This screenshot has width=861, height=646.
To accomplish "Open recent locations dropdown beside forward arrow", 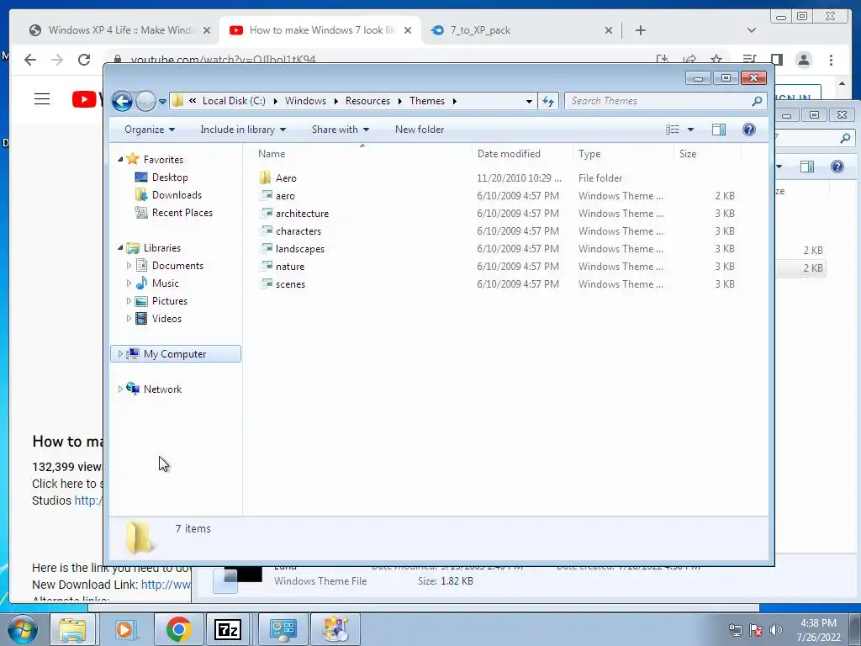I will (162, 102).
